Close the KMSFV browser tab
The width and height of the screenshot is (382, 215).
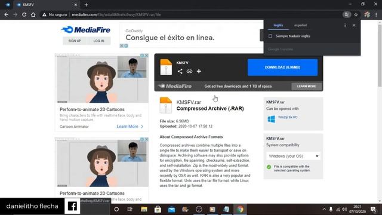[x=76, y=5]
